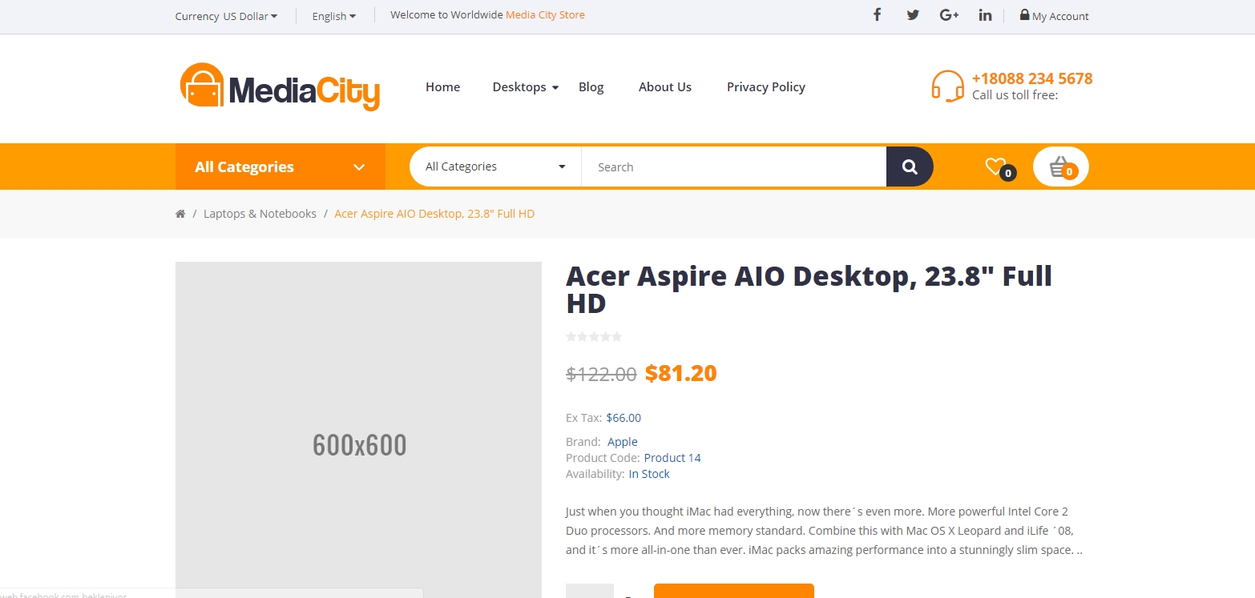Open the Blog menu item
Image resolution: width=1255 pixels, height=598 pixels.
(591, 86)
